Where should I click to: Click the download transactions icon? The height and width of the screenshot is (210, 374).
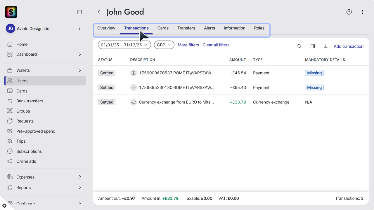[x=326, y=46]
